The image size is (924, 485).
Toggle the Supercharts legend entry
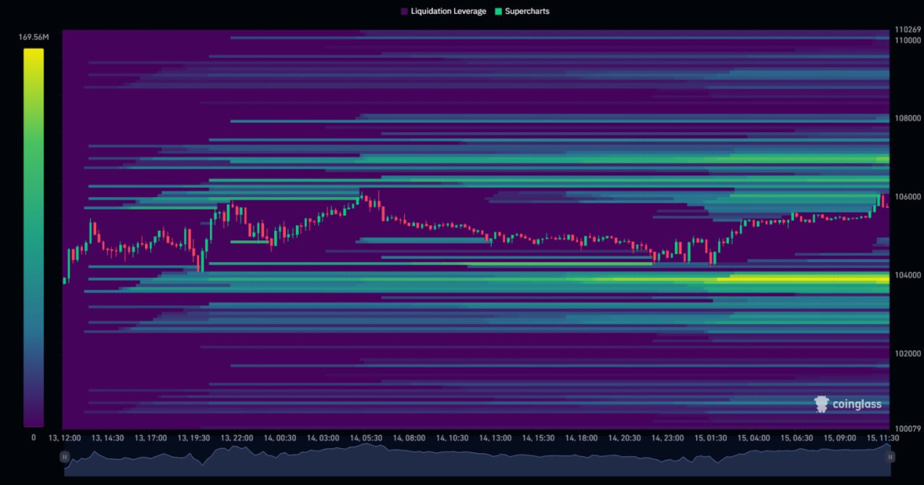coord(527,12)
